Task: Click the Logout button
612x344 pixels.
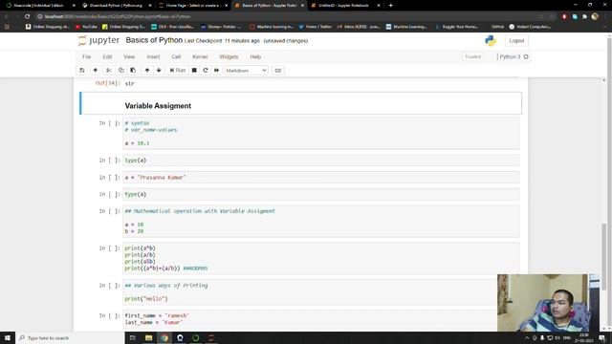Action: (516, 40)
